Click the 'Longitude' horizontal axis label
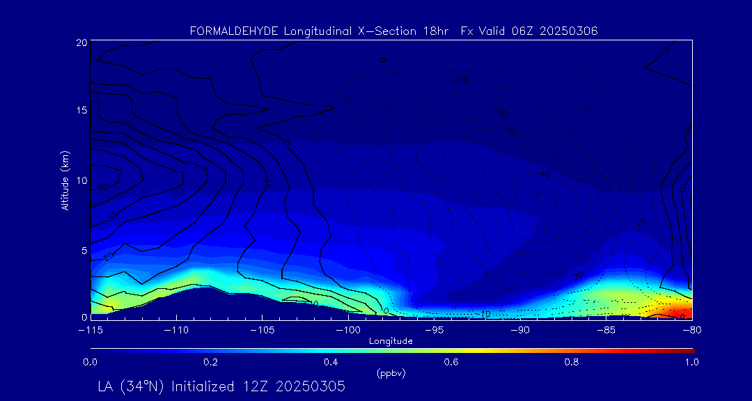The image size is (752, 401). coord(391,342)
